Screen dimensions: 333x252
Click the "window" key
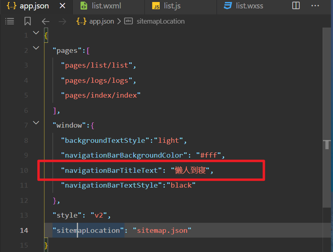click(69, 125)
